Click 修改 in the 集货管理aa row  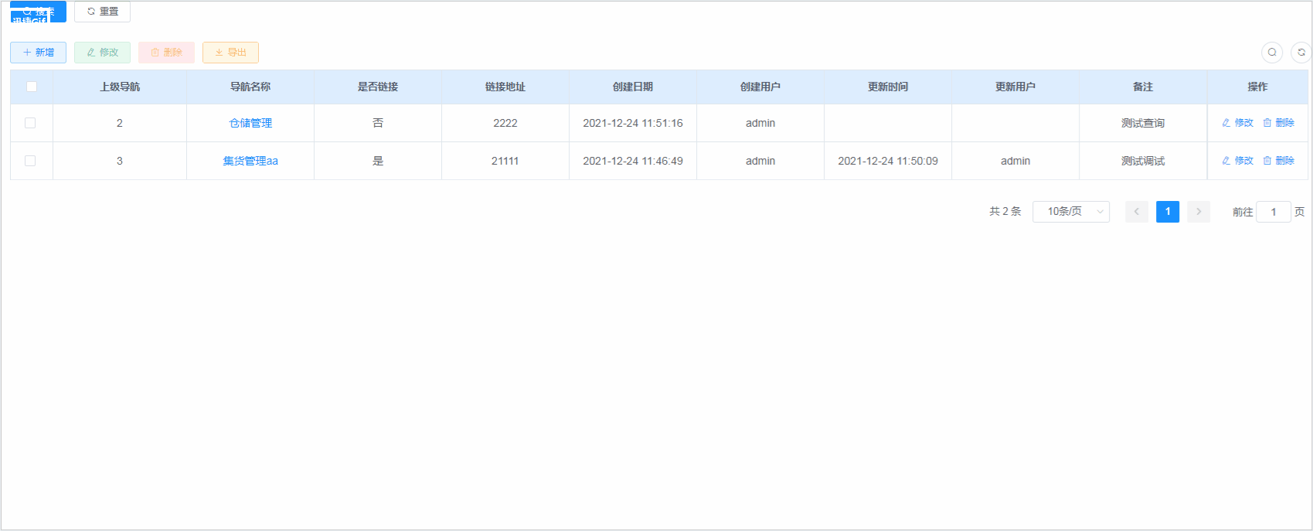pyautogui.click(x=1237, y=161)
